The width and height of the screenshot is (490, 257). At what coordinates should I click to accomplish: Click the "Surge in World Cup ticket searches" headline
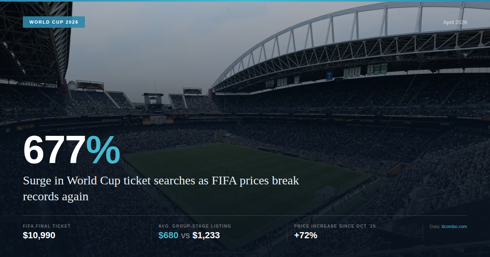[161, 181]
